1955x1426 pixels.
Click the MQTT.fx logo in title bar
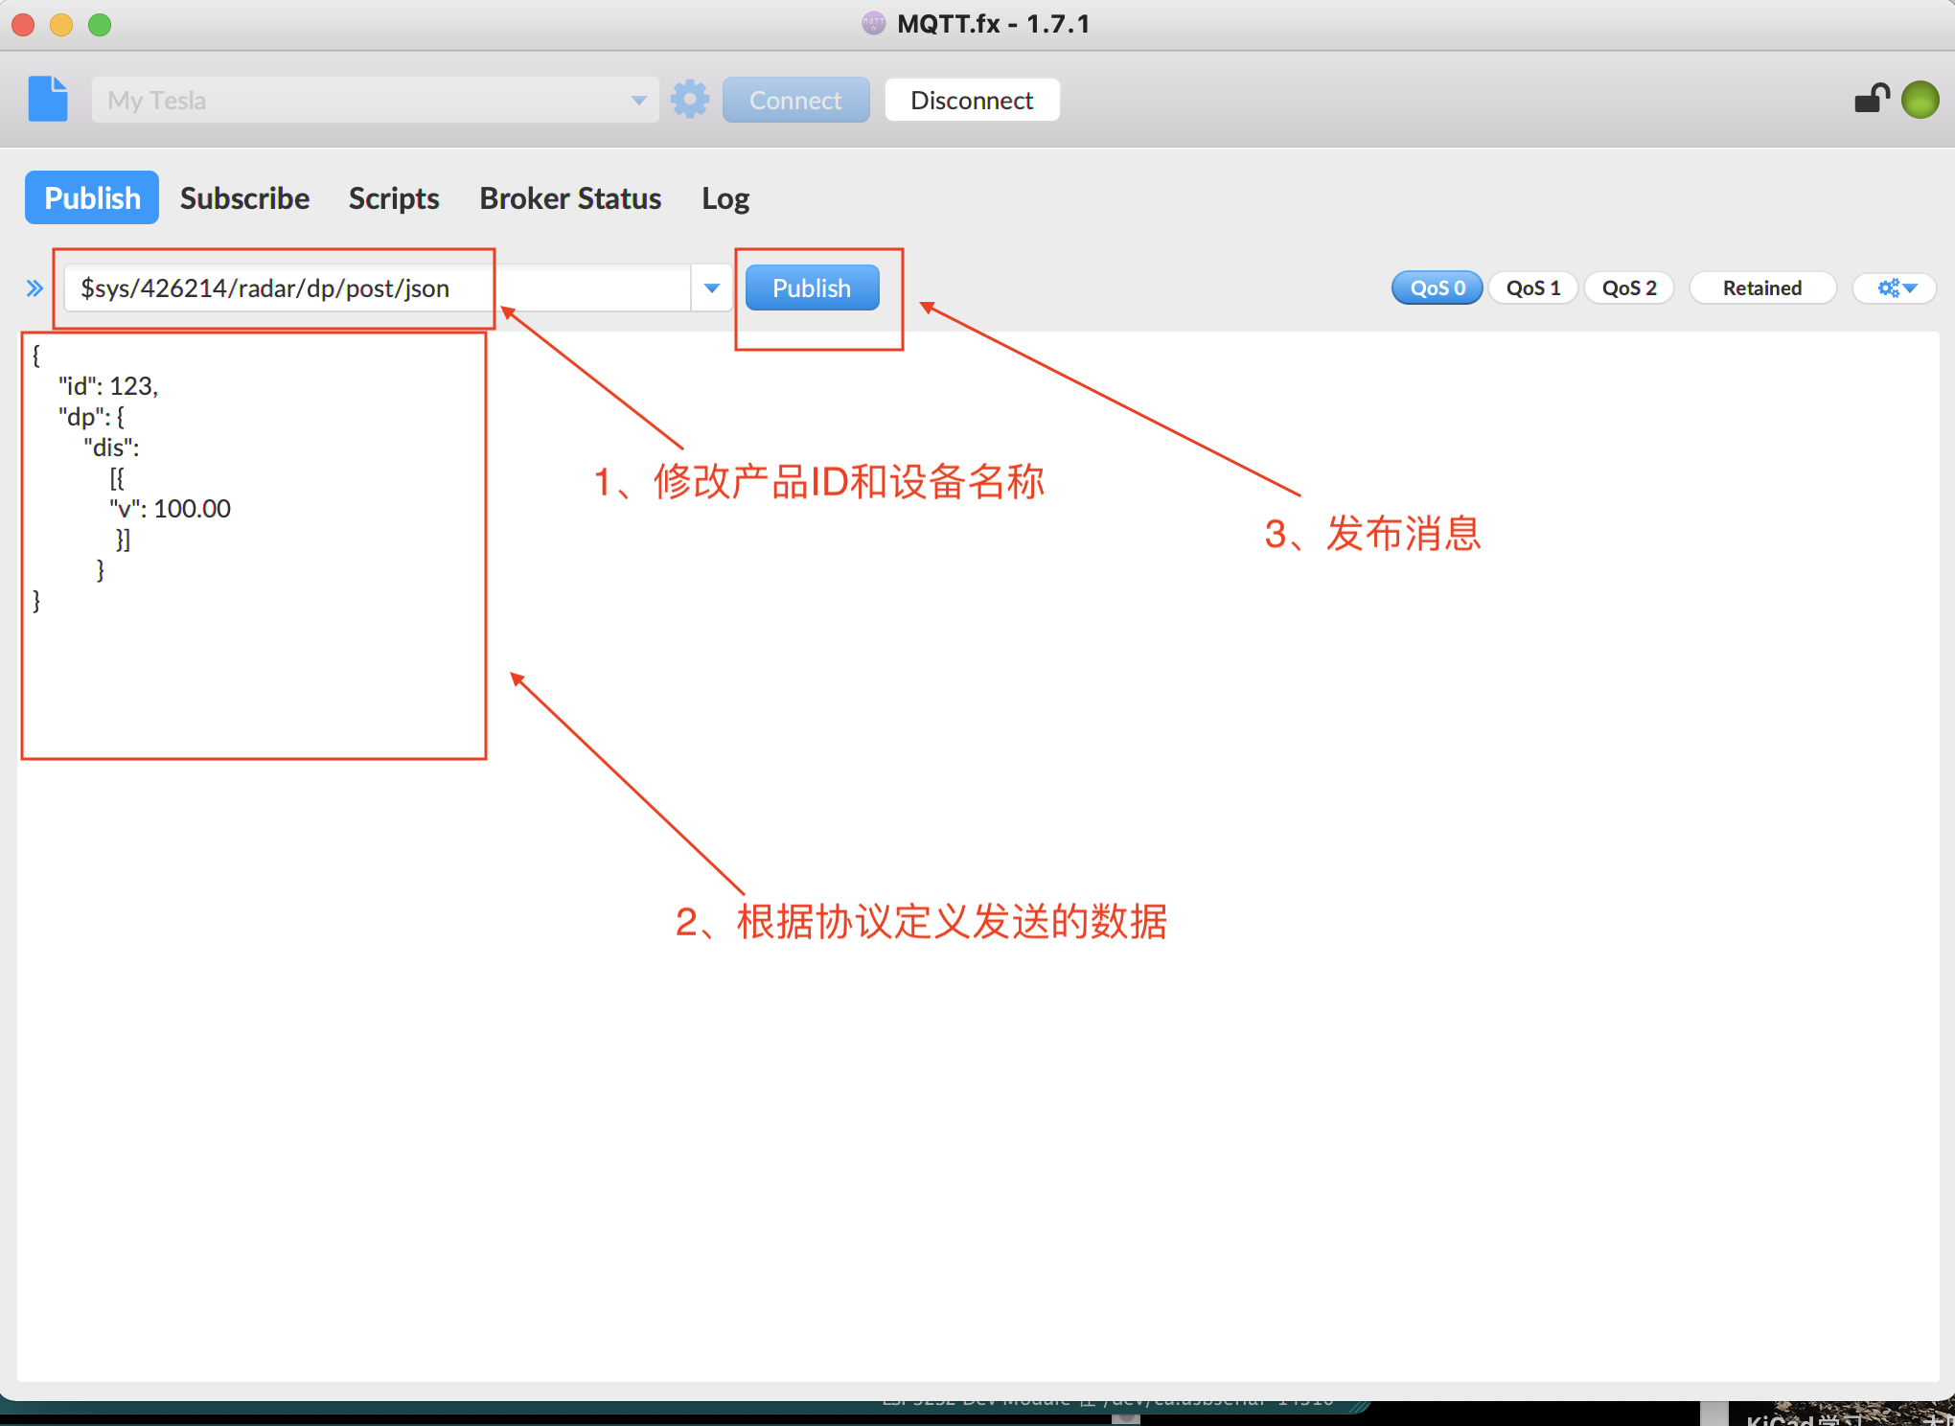coord(873,23)
